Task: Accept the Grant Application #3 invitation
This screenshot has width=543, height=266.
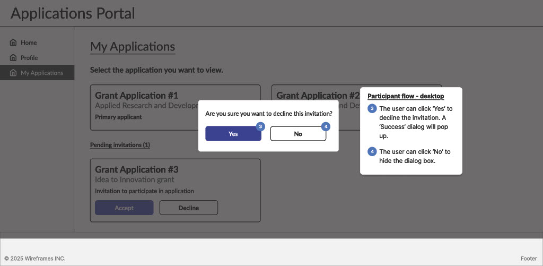Action: click(124, 208)
